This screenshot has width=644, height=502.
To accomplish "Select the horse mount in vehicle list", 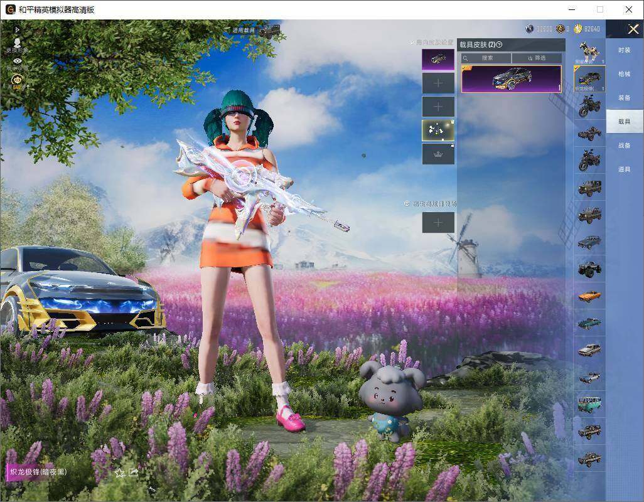I will coord(589,51).
